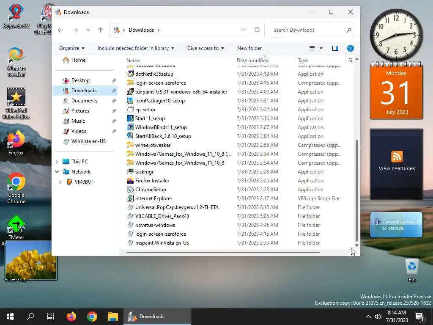Viewport: 433px width, 325px height.
Task: Open Explorer help with the question icon
Action: click(350, 48)
